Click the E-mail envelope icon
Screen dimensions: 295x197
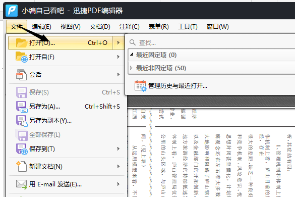pyautogui.click(x=22, y=184)
